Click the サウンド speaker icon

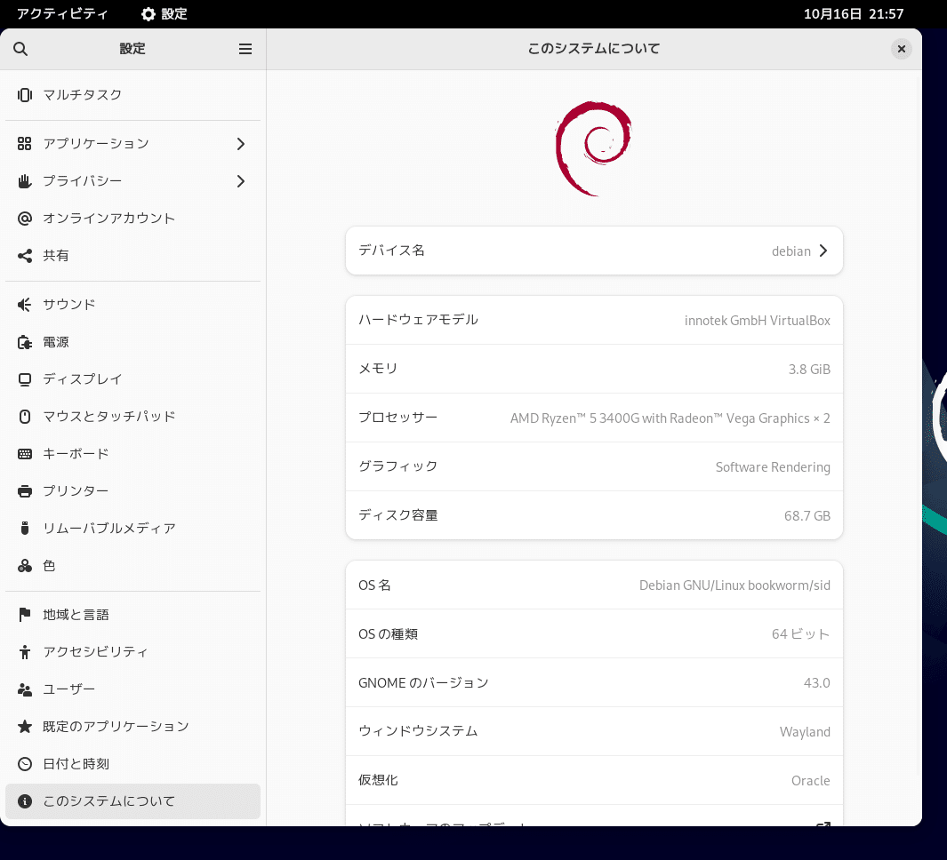pyautogui.click(x=25, y=305)
